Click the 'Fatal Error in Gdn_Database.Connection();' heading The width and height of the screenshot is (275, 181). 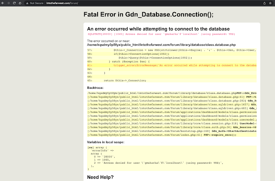pos(148,14)
